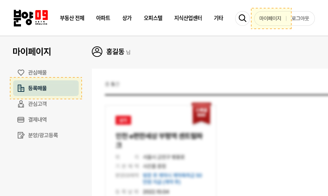
Task: Click the 분양09 logo
Action: coord(31,18)
